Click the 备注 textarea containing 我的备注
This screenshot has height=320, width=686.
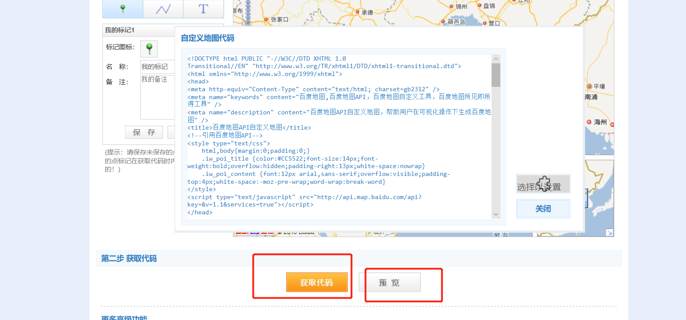click(157, 97)
